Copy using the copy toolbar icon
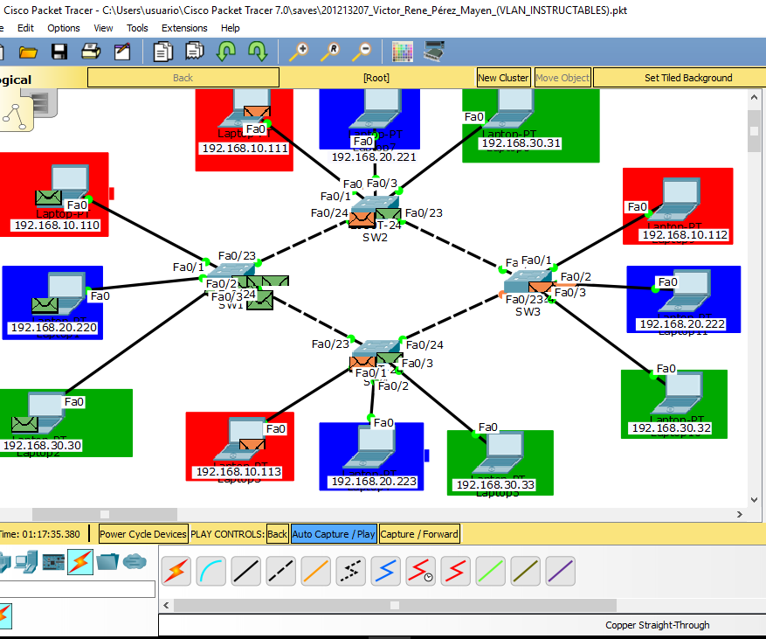This screenshot has height=639, width=766. [x=162, y=52]
